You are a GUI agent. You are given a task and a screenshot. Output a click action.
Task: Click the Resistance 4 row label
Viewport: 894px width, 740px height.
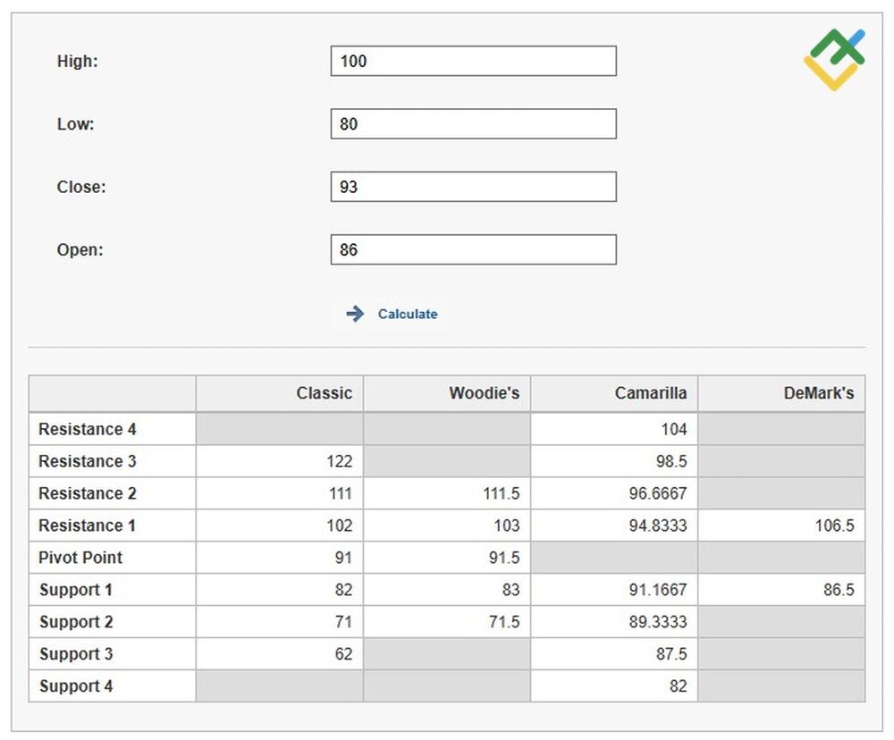point(86,429)
